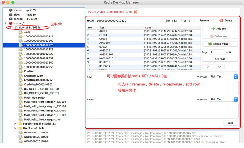Click the Rename button
The image size is (244, 148).
pyautogui.click(x=204, y=20)
